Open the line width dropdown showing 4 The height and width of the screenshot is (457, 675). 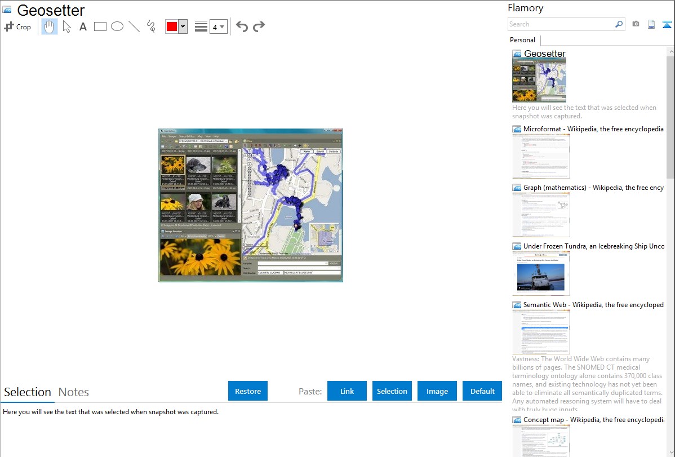tap(219, 26)
